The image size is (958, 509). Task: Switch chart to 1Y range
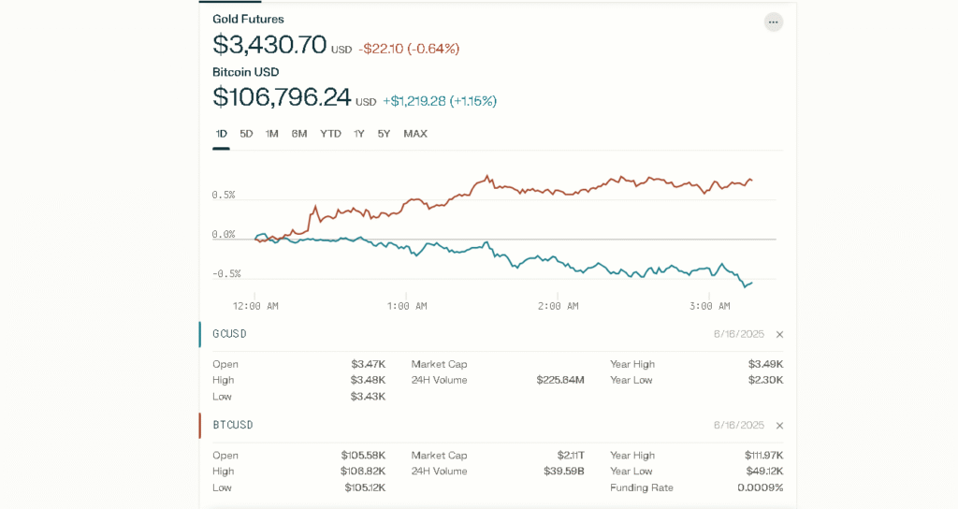click(359, 134)
